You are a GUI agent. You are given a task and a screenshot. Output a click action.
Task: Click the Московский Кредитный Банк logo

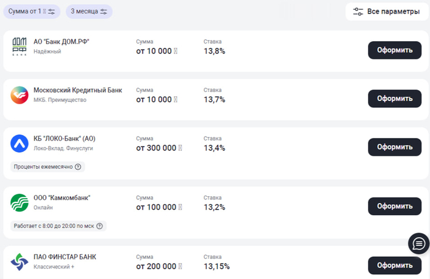(20, 95)
